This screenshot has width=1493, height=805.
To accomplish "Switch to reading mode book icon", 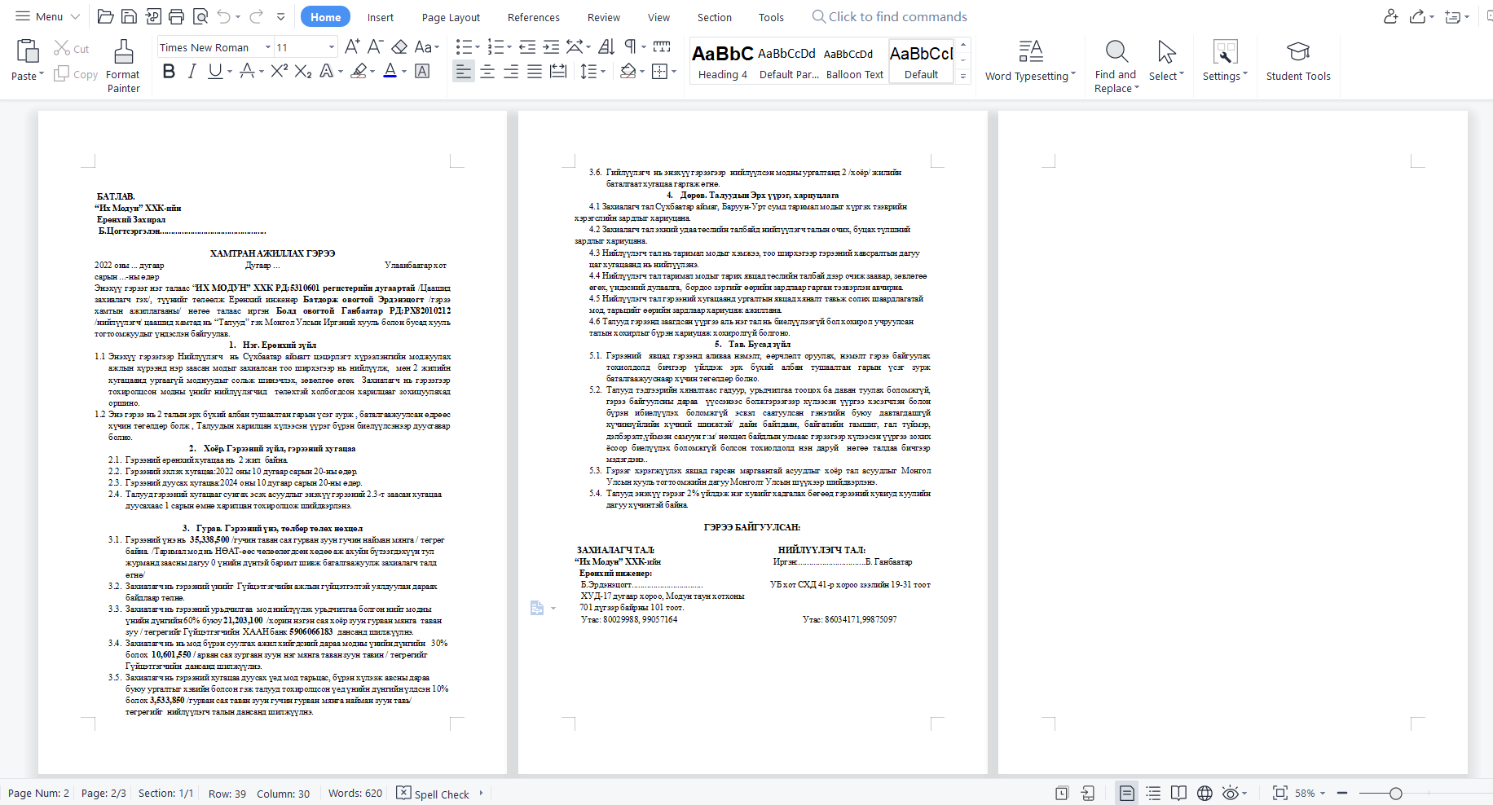I will tap(1178, 793).
